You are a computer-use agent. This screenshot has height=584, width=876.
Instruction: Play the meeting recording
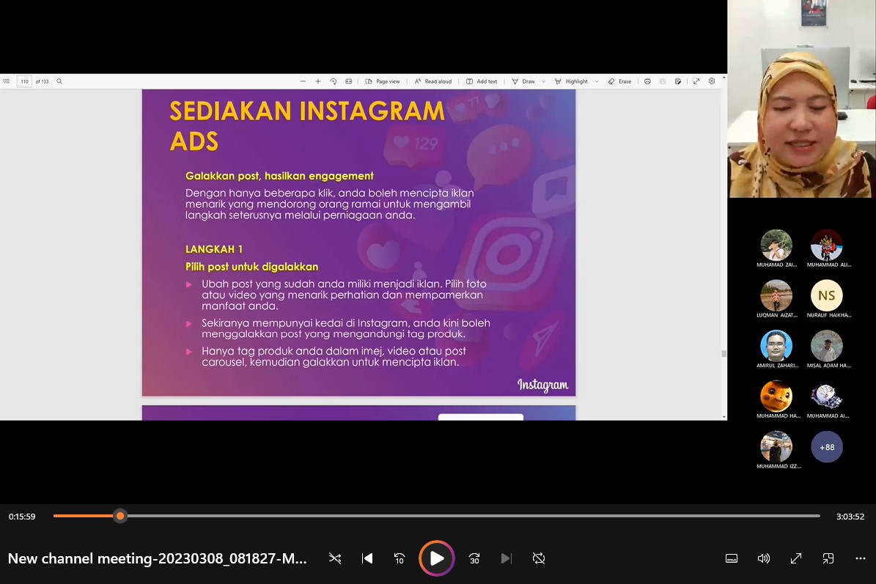(436, 558)
